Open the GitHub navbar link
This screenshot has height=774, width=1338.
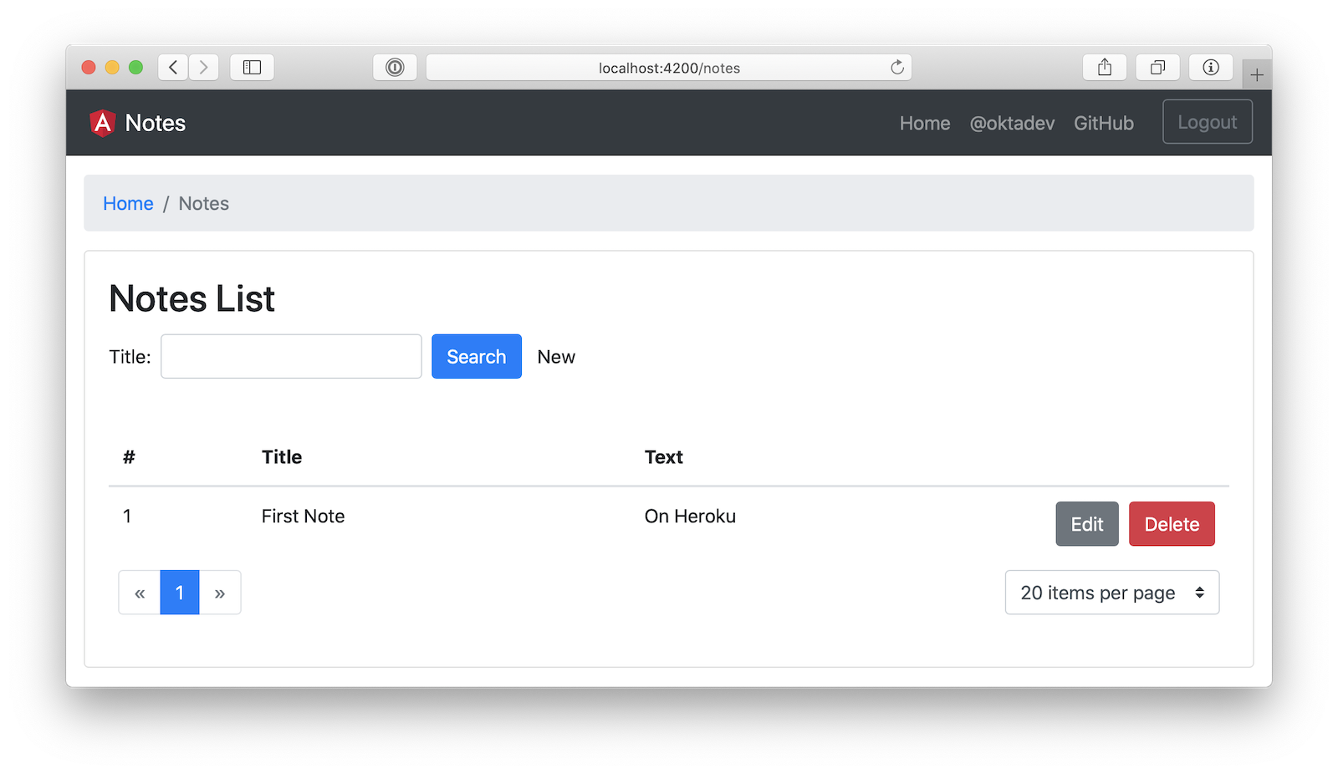coord(1103,123)
